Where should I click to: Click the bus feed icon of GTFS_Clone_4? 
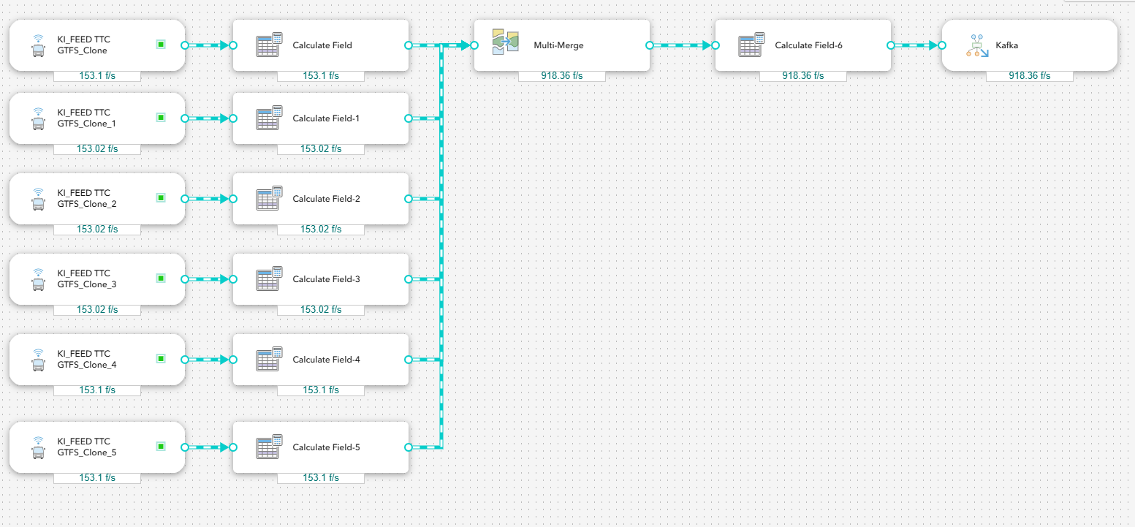point(39,360)
